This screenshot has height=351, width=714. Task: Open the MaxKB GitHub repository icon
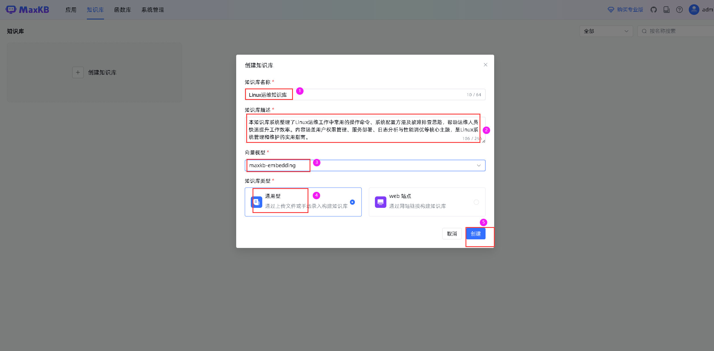654,9
